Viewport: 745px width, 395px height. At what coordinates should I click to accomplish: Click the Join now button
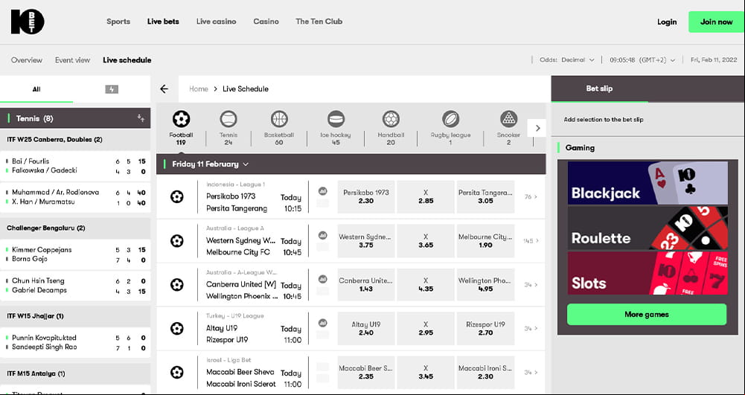pos(717,22)
